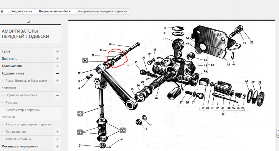Open Рама, бамперы и брызговики двигателя
Screen dimensions: 279x151
coord(26,81)
